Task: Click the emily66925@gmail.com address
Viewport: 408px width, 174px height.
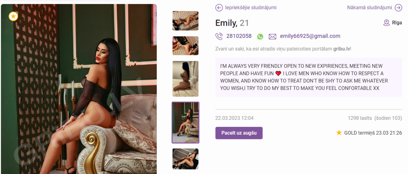Action: (x=310, y=36)
